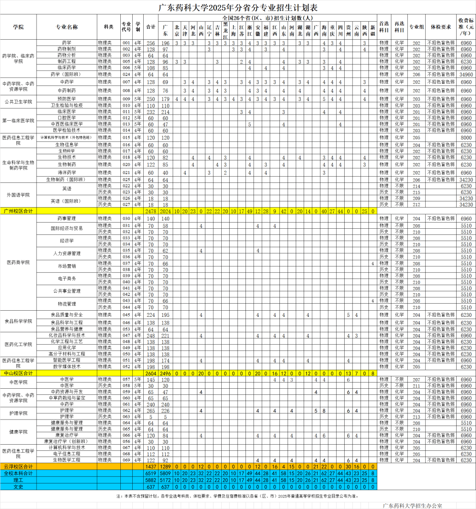The height and width of the screenshot is (509, 476).
Task: Click the 体检要求 header cell
Action: pos(441,27)
